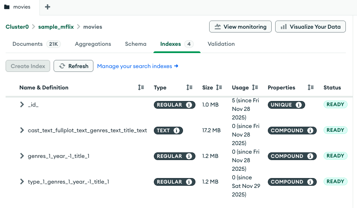This screenshot has width=357, height=208.
Task: Click the sort icon for Name & Definition column
Action: coord(141,88)
